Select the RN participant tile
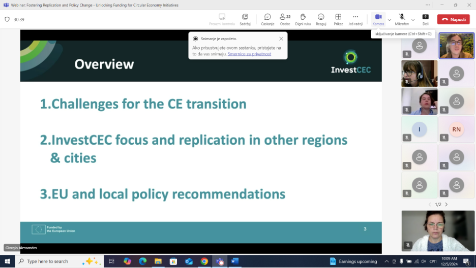Viewport: 476px width, 268px height. [x=456, y=129]
